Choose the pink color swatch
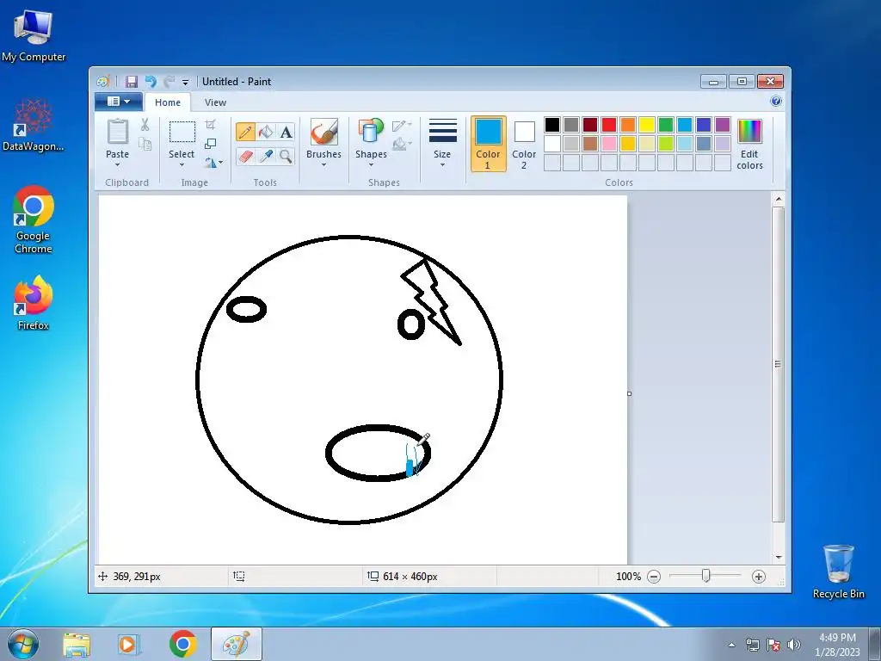Image resolution: width=881 pixels, height=661 pixels. tap(609, 144)
